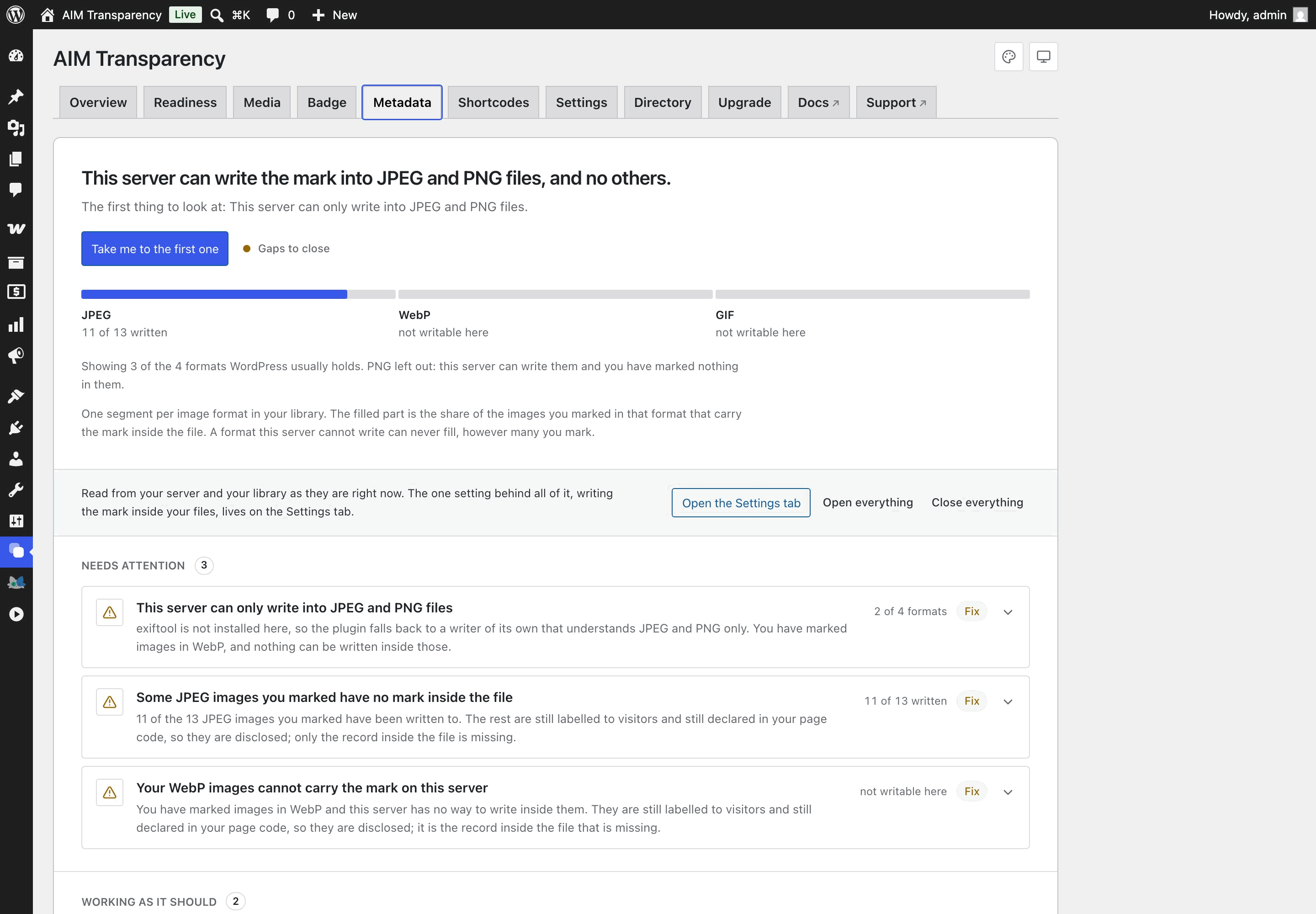Click 'Close everything'
The image size is (1316, 914).
coord(977,502)
